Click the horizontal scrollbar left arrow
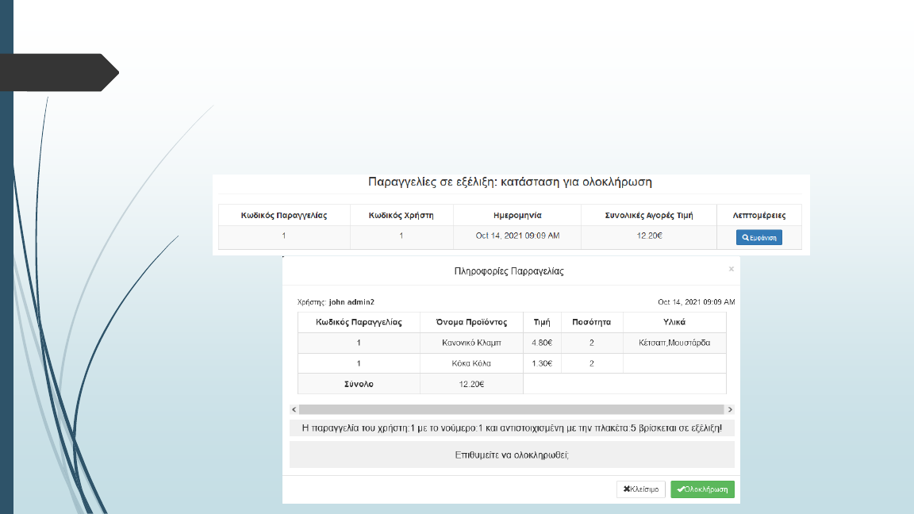 point(294,409)
